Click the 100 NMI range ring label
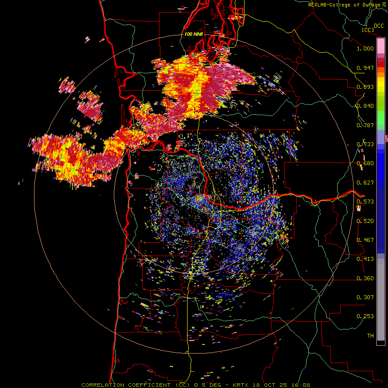Screen dimensions: 388x388 (x=194, y=34)
